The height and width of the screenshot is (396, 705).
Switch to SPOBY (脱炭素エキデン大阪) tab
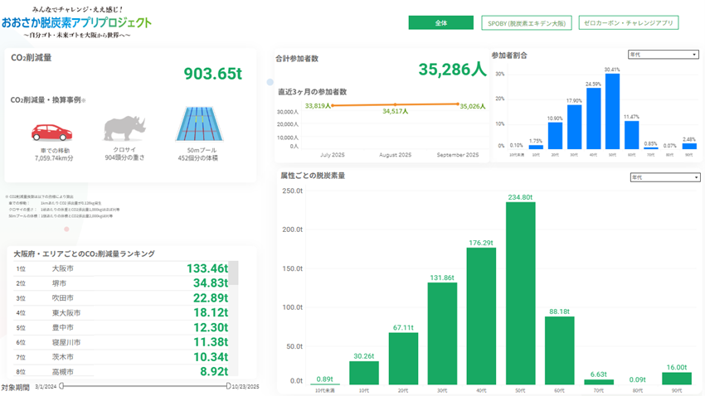coord(525,23)
